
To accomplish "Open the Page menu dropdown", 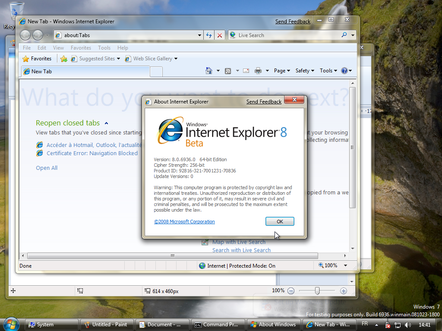I will point(282,71).
